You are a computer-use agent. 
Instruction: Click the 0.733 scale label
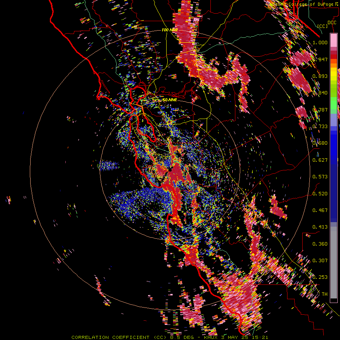320,127
